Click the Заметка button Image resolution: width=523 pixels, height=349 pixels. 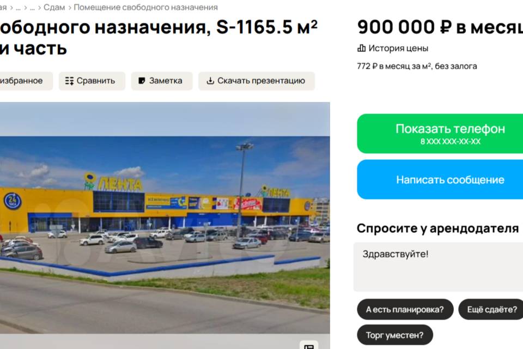pyautogui.click(x=162, y=81)
